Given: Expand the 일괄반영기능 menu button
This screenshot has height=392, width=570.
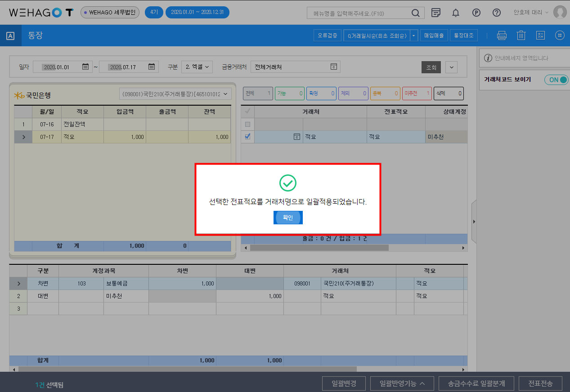Looking at the screenshot, I should (x=402, y=383).
